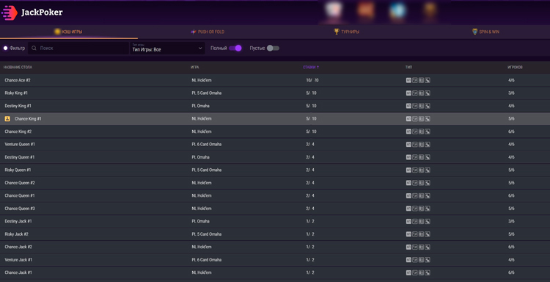
Task: Click third type icon in Risky King #1 row
Action: coord(421,93)
